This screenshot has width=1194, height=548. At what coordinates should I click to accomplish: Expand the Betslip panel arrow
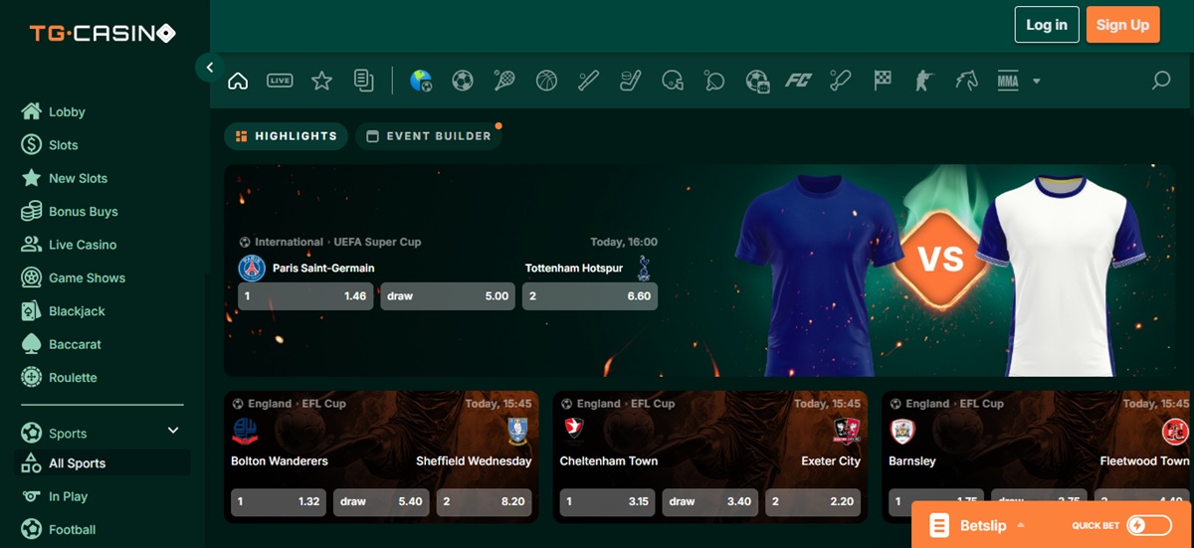(x=1020, y=526)
